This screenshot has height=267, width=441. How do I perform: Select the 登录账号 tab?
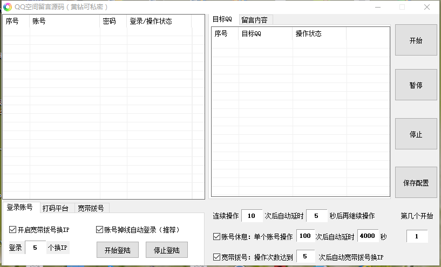pos(22,208)
